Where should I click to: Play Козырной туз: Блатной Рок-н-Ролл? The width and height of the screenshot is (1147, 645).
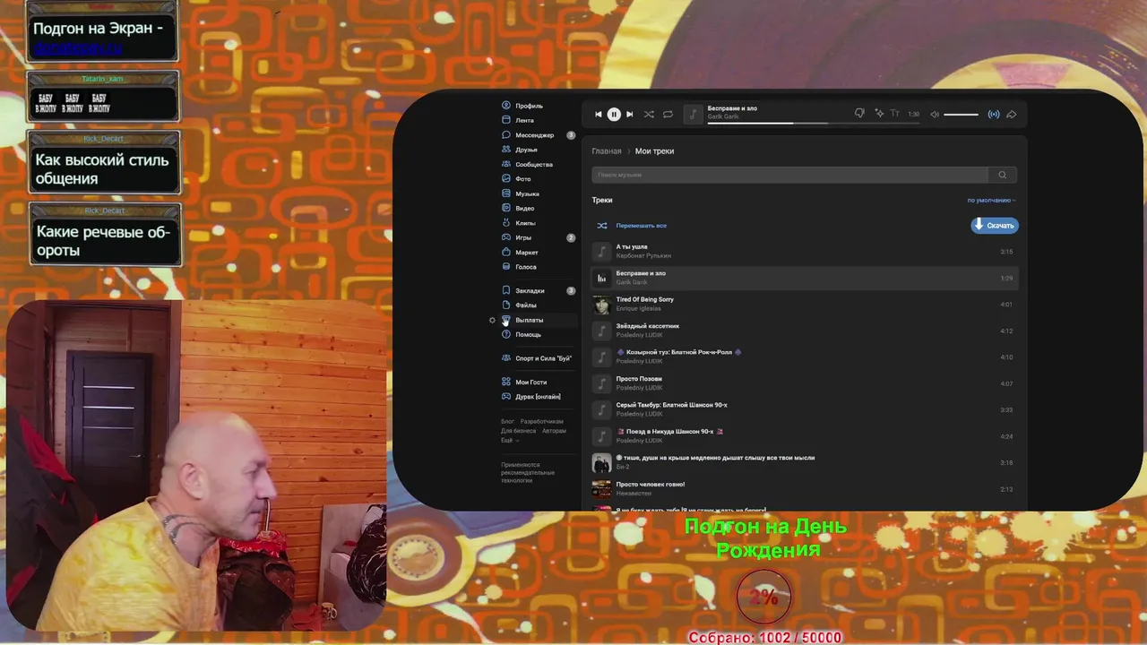(x=805, y=357)
